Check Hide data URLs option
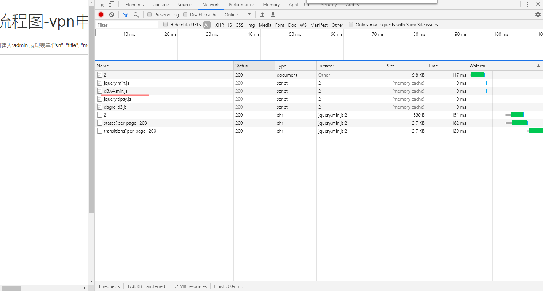This screenshot has height=291, width=543. coord(166,24)
